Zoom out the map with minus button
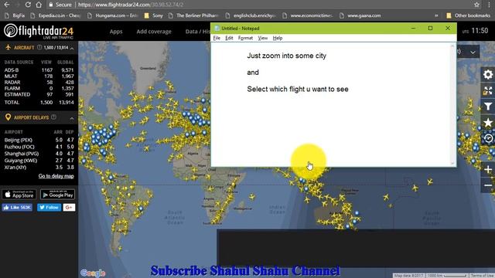Screen dimensions: 495x278 click(x=488, y=185)
